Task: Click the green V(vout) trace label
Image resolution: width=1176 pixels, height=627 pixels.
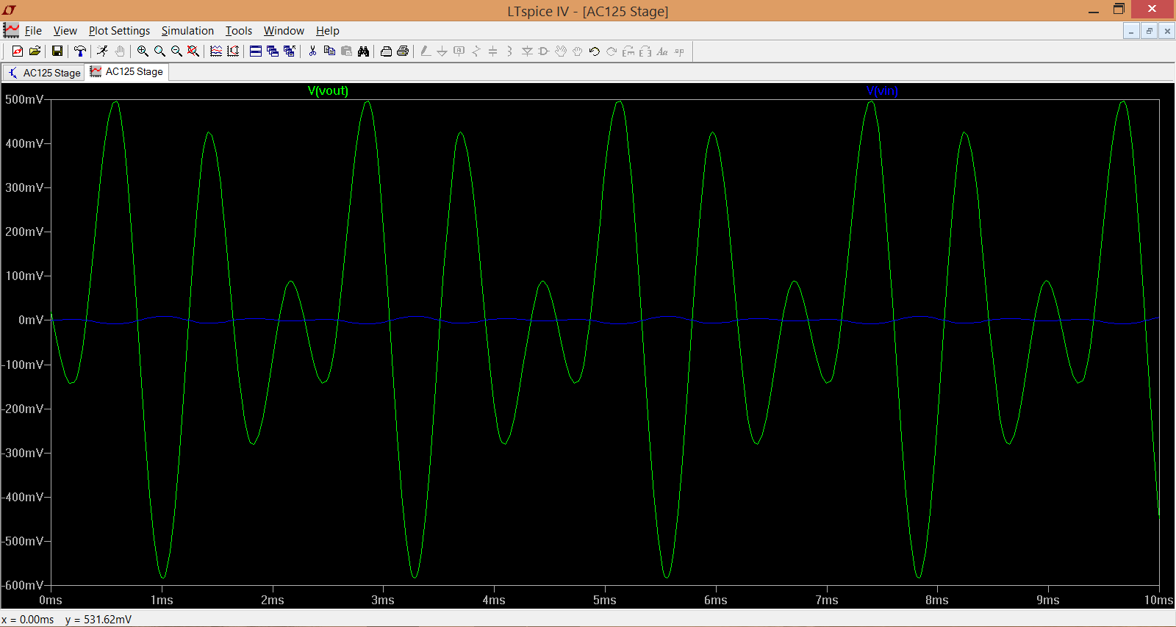Action: point(328,90)
